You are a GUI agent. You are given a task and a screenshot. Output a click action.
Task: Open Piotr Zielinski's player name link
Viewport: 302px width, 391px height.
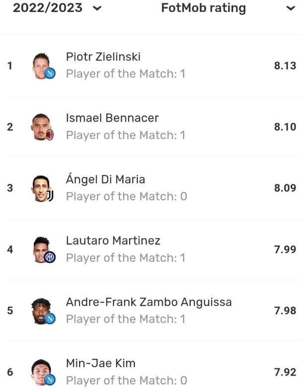tap(103, 57)
